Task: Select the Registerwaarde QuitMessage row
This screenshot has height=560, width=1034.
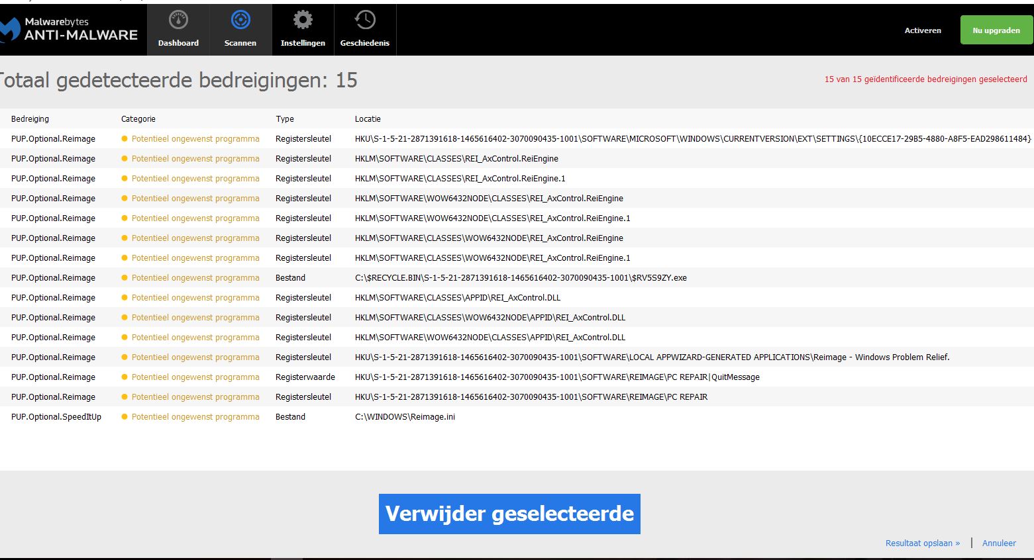Action: (x=305, y=377)
